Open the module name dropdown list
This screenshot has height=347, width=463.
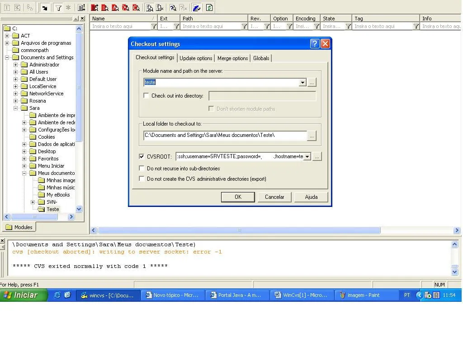[x=302, y=82]
